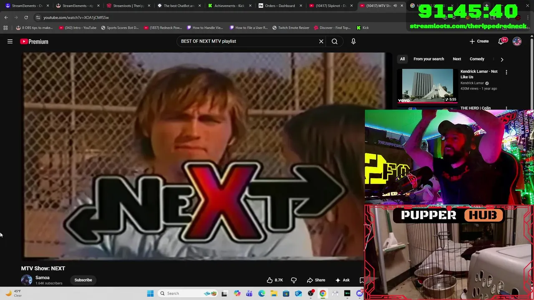Open the Windows Start menu

[x=150, y=293]
